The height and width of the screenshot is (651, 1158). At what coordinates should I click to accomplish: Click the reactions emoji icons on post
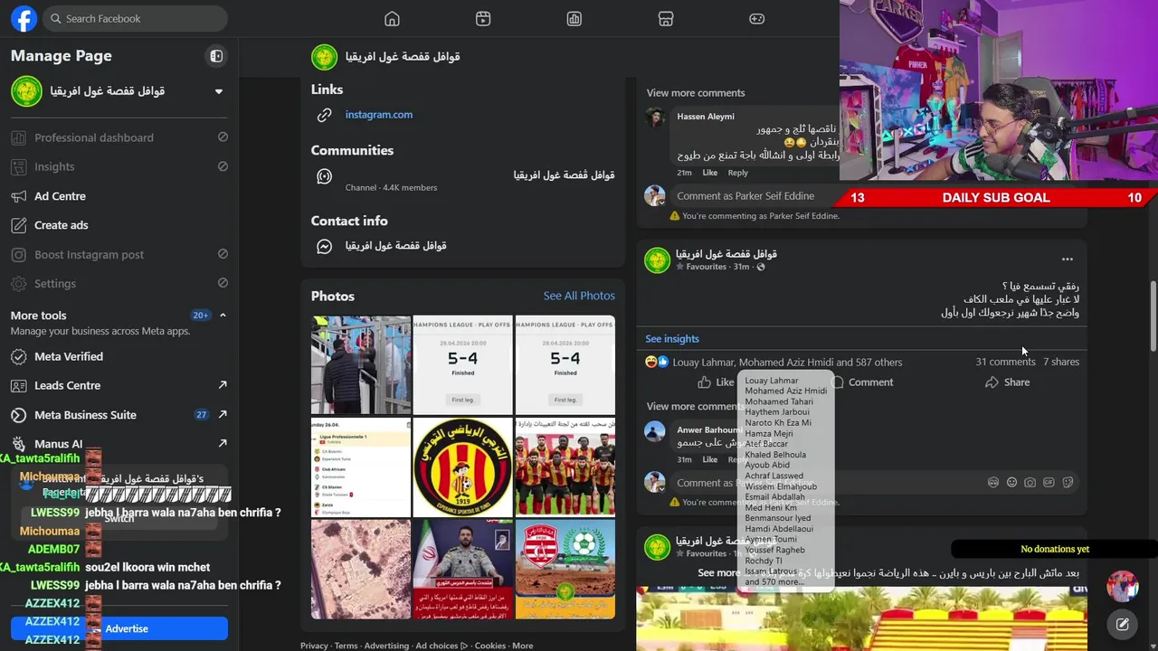point(657,362)
